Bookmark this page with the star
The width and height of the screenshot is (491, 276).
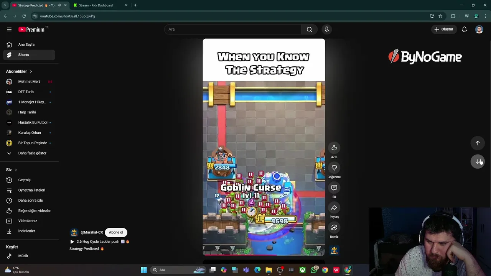coord(440,16)
